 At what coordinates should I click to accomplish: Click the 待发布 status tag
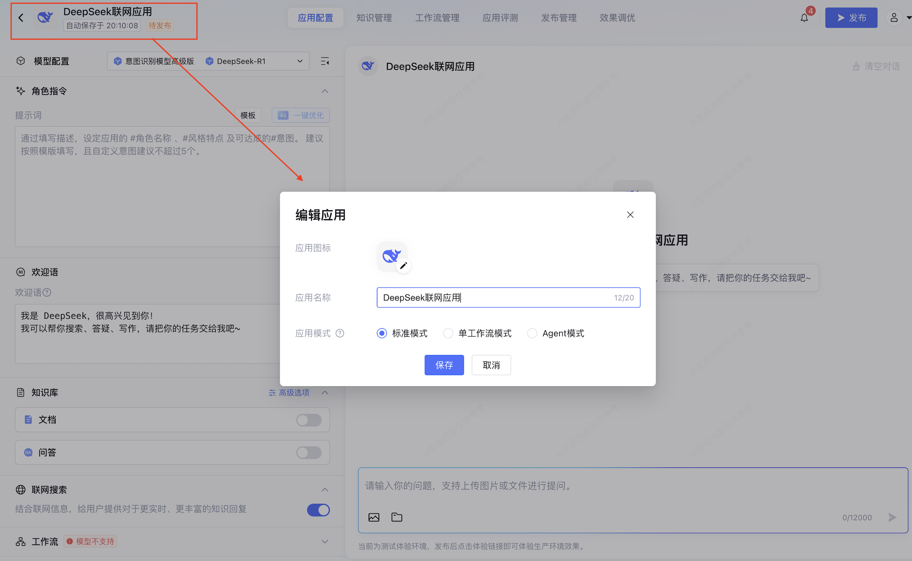click(160, 26)
